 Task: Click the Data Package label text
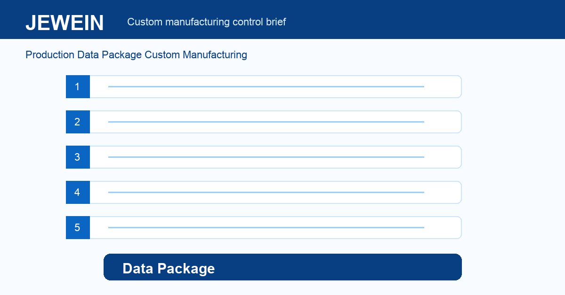tap(169, 268)
